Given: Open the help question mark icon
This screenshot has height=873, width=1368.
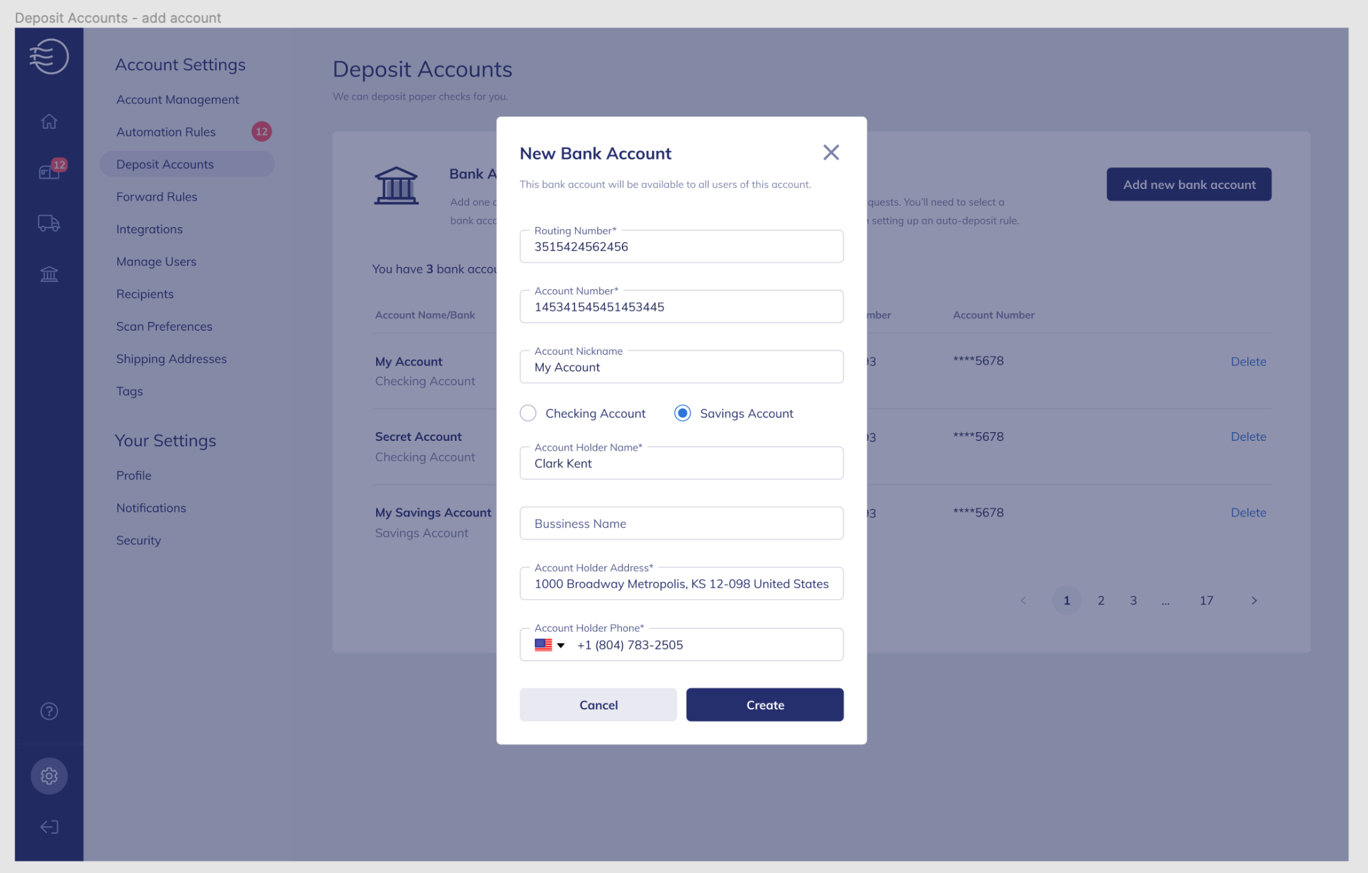Looking at the screenshot, I should click(x=49, y=711).
